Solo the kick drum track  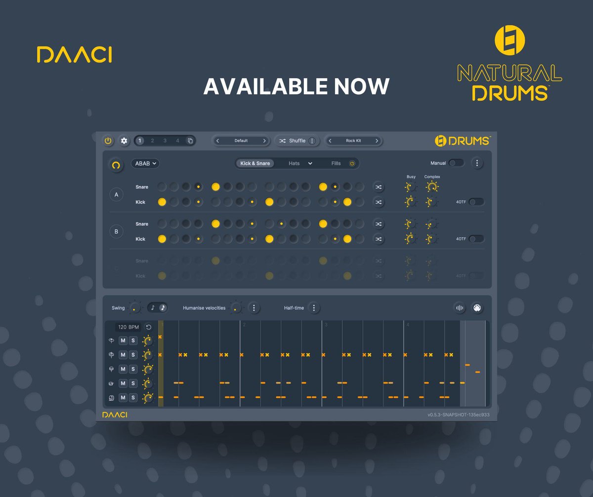(x=133, y=398)
